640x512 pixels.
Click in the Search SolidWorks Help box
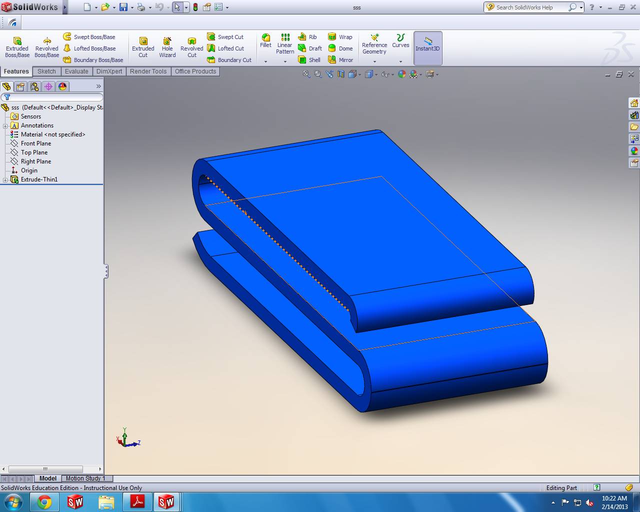click(531, 7)
